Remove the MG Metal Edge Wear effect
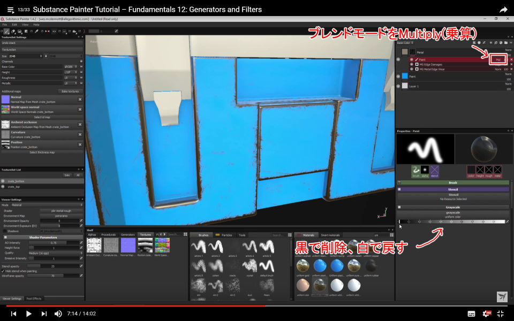The image size is (514, 321). 511,69
